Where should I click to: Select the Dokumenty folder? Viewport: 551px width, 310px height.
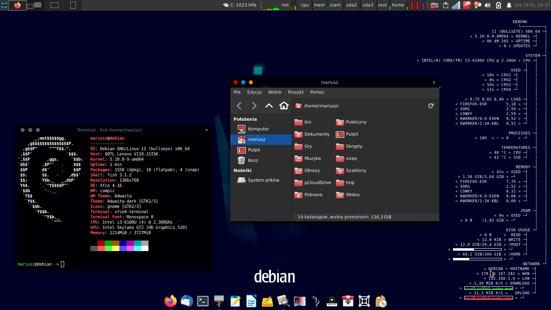pyautogui.click(x=312, y=134)
